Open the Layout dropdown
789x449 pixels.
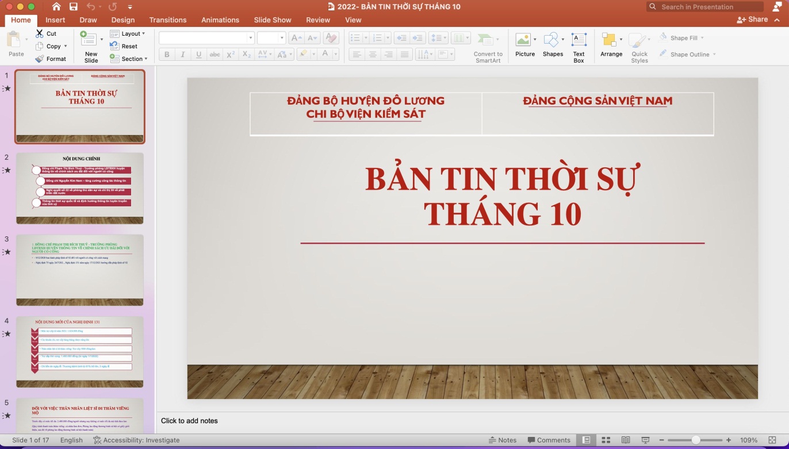click(x=128, y=33)
